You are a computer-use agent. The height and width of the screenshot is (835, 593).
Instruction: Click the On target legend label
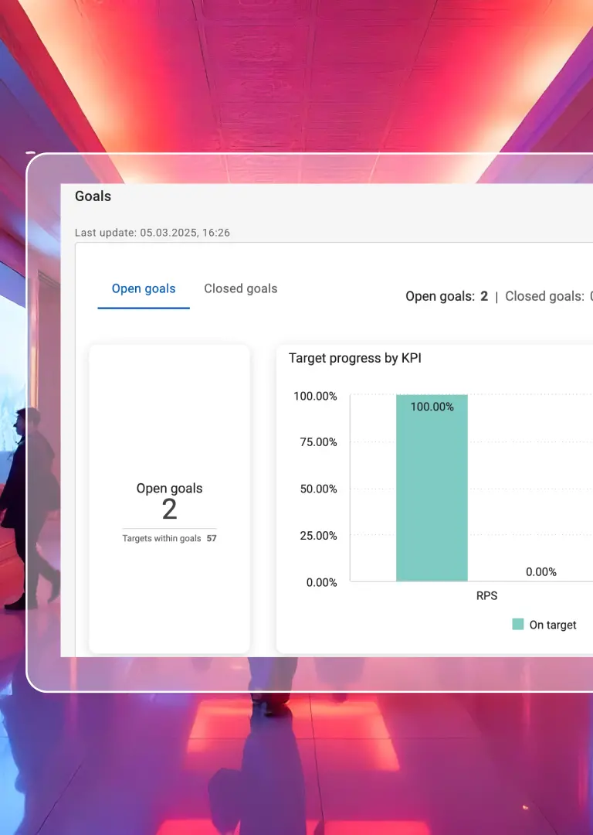[x=553, y=625]
